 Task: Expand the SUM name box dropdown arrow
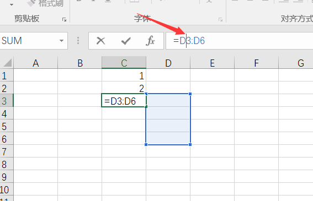pos(61,41)
